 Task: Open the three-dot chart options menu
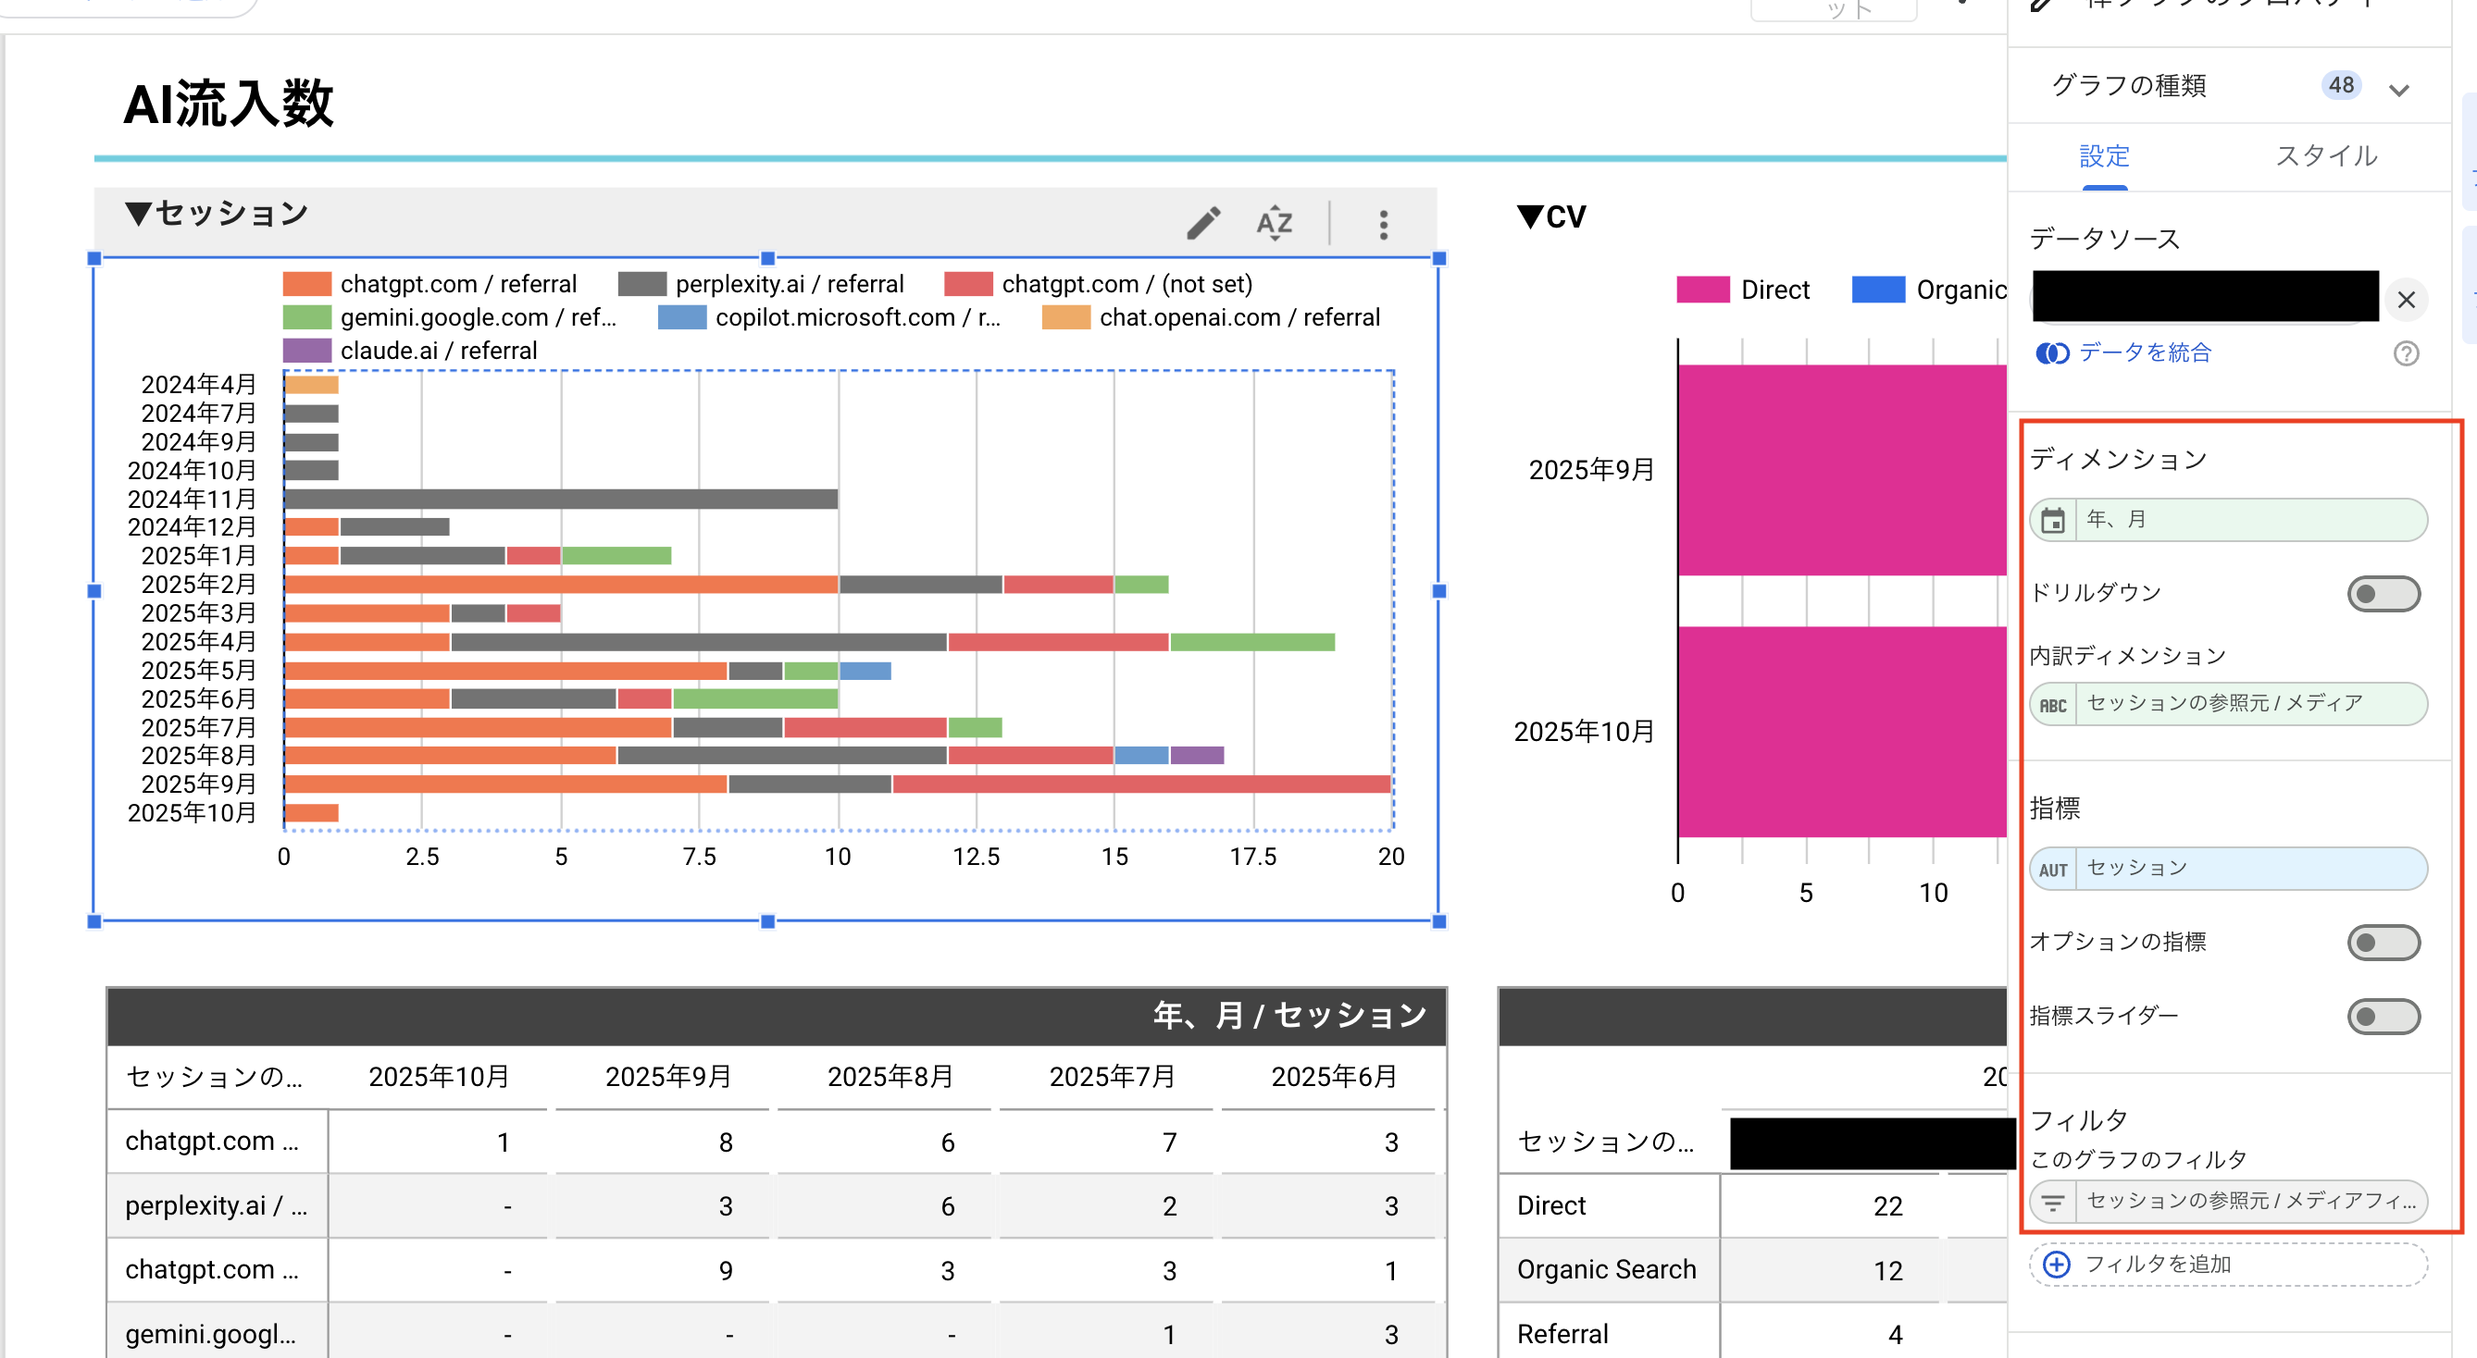1383,225
